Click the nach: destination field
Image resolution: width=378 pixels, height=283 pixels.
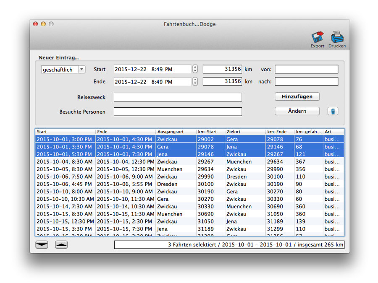(306, 81)
